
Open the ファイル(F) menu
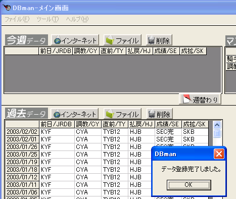click(17, 19)
